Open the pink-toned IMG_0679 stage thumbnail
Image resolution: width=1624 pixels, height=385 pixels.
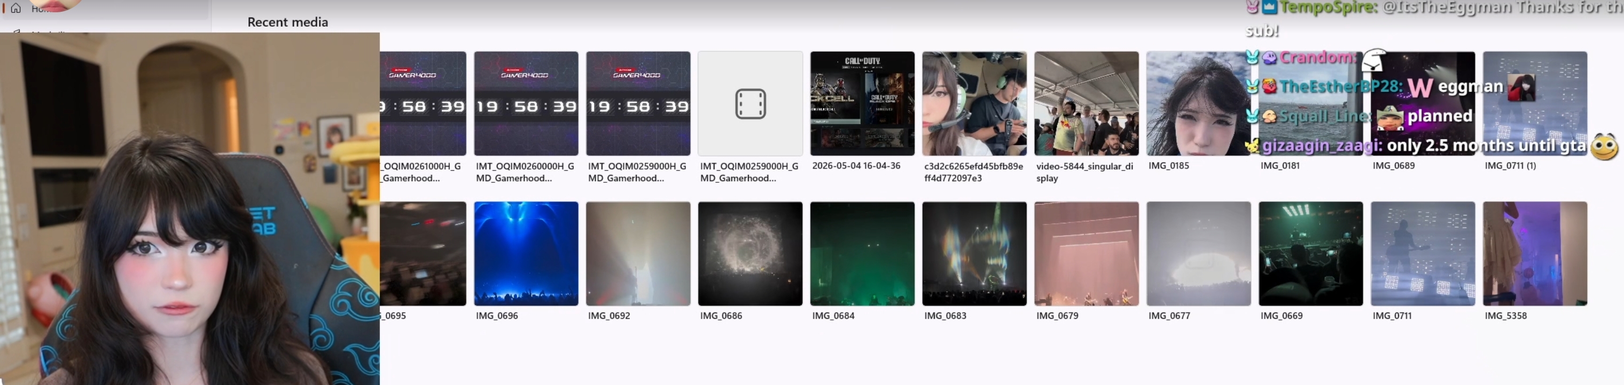tap(1087, 253)
